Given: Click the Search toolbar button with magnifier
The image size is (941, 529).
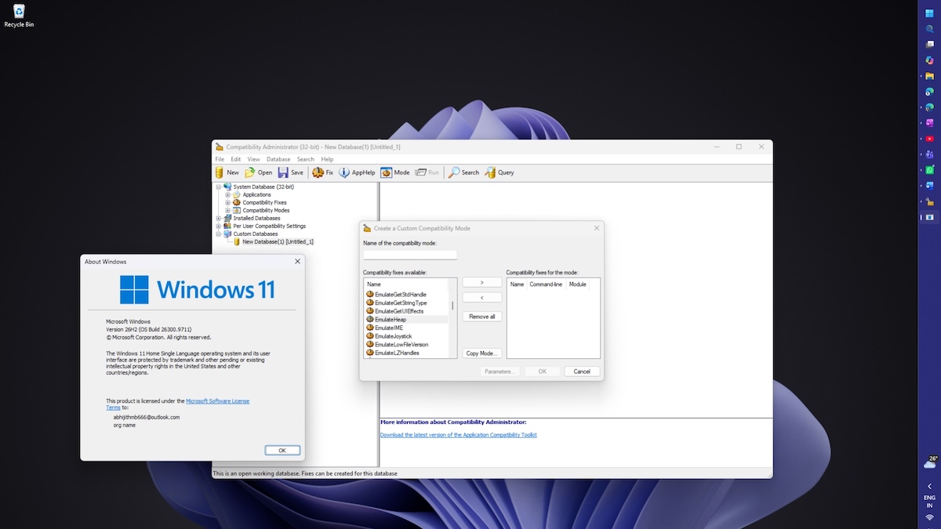Looking at the screenshot, I should pos(464,172).
